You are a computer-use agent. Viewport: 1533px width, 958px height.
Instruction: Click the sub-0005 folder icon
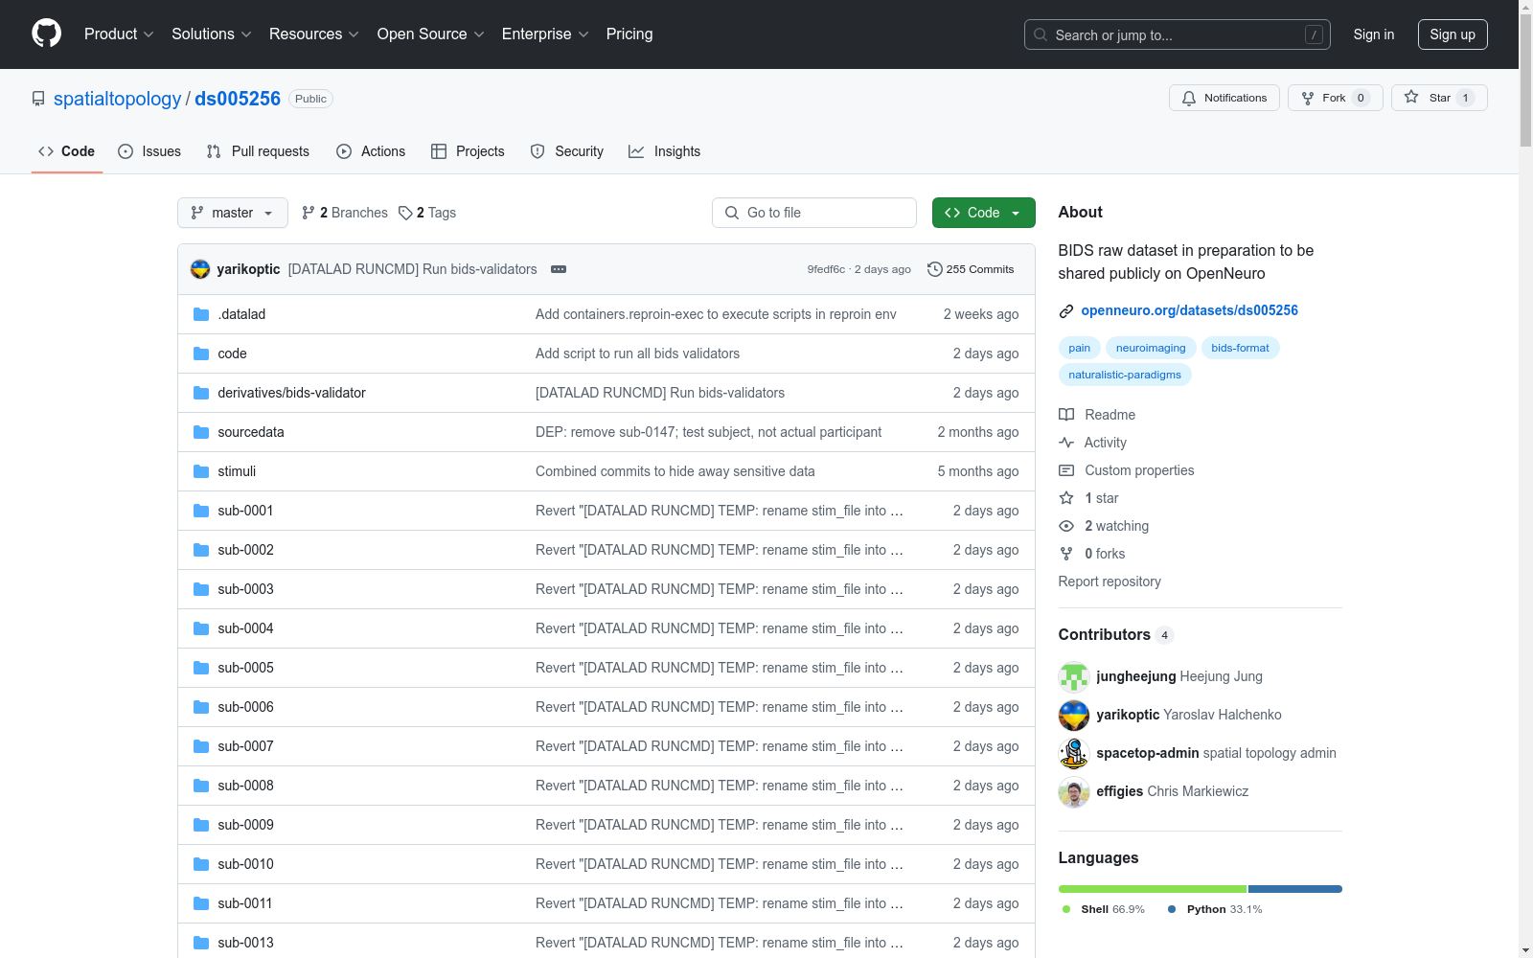tap(201, 668)
